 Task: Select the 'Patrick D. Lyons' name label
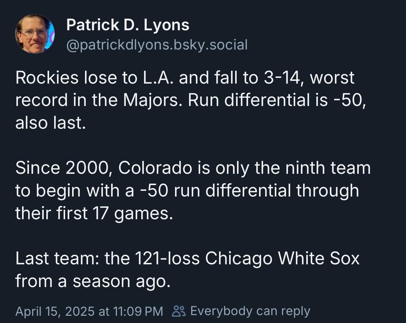pyautogui.click(x=128, y=25)
